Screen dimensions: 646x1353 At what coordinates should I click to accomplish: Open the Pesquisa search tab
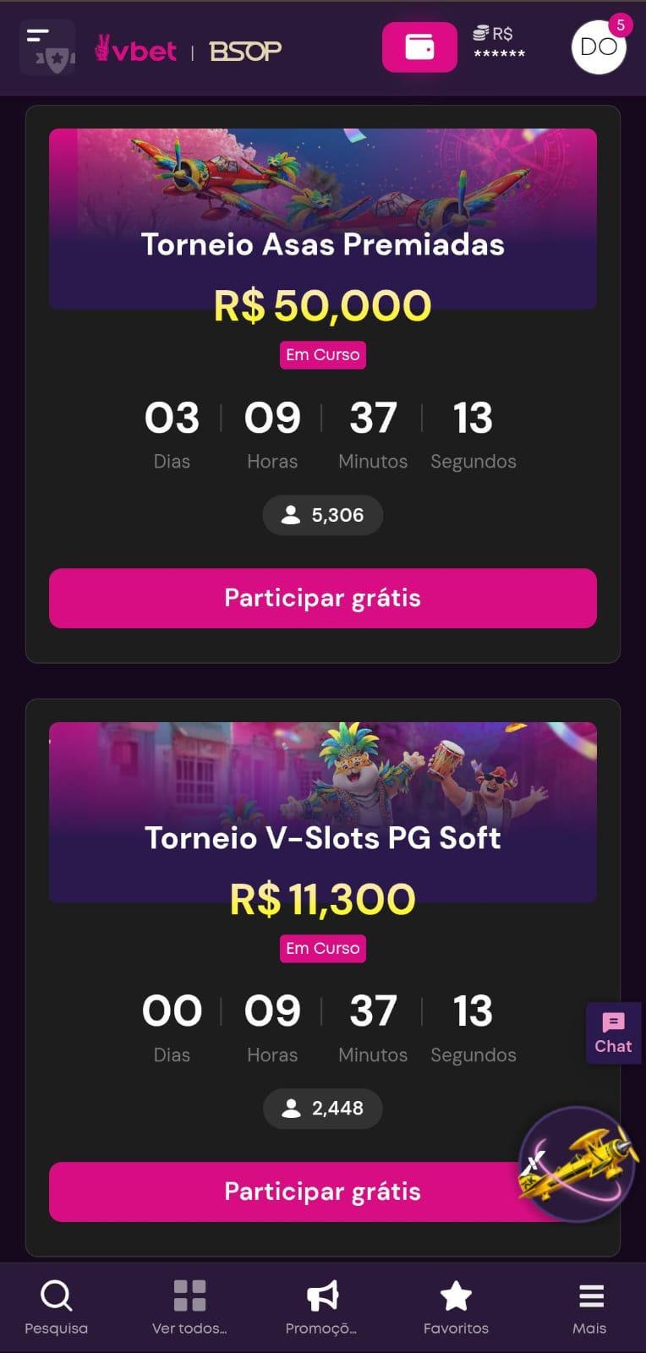coord(56,1307)
